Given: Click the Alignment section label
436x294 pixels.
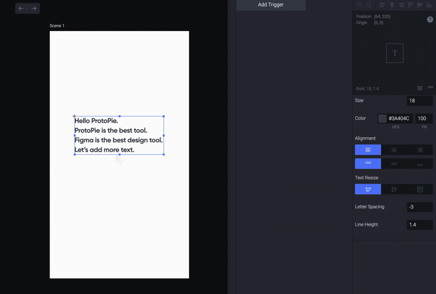Looking at the screenshot, I should [x=365, y=139].
